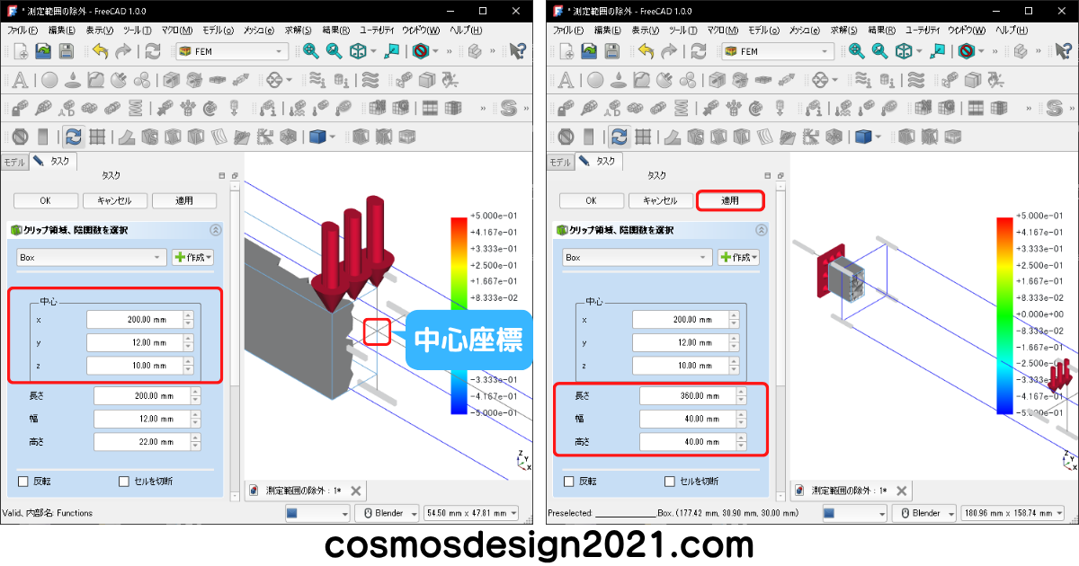Collapse clip region panel in right window
This screenshot has width=1079, height=566.
coord(762,230)
